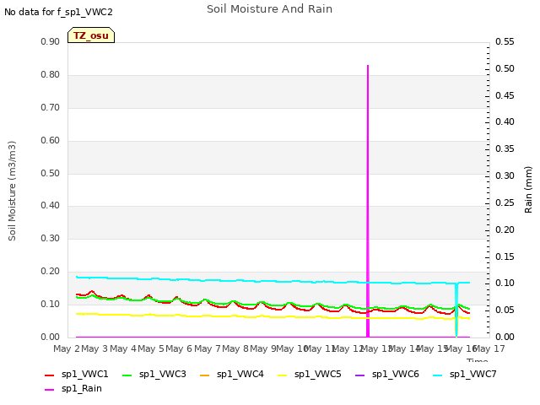Select the sp1_VWC3 legend label
Screen dimensions: 540x405
tap(163, 375)
